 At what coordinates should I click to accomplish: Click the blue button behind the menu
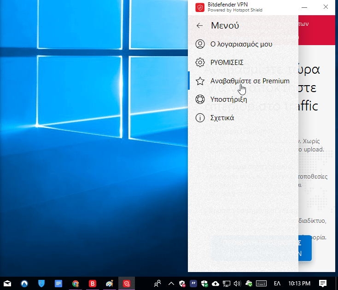click(x=305, y=248)
